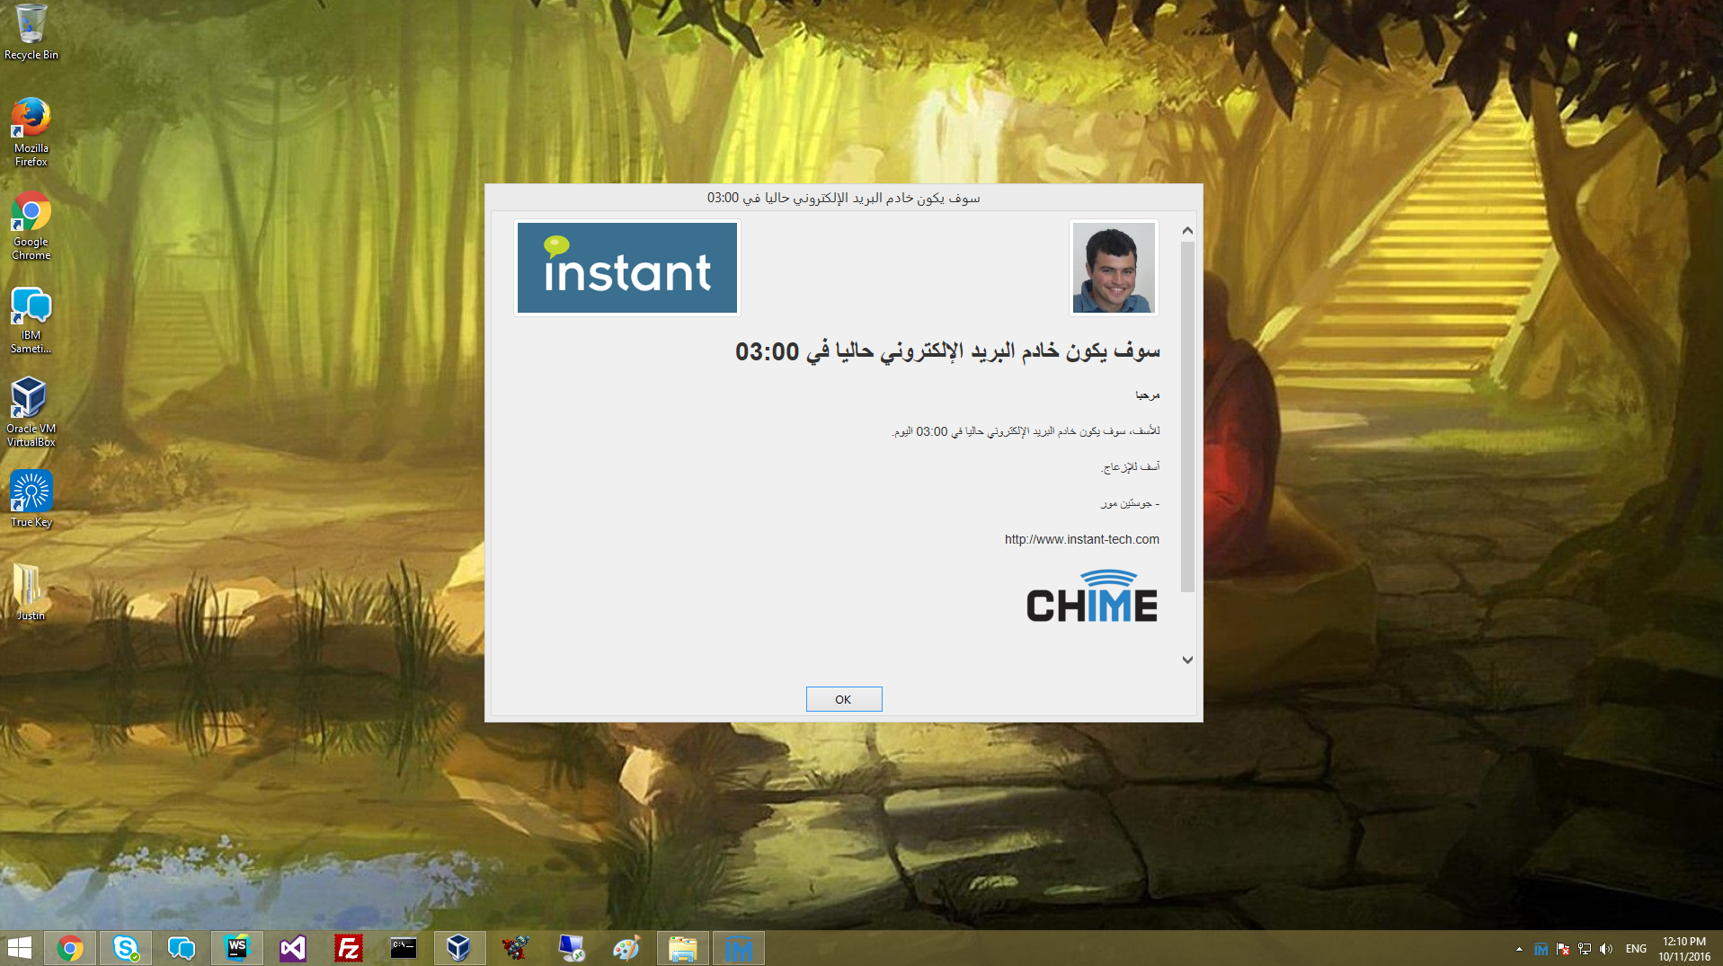
Task: Switch to VirtualBox in the taskbar
Action: tap(459, 948)
